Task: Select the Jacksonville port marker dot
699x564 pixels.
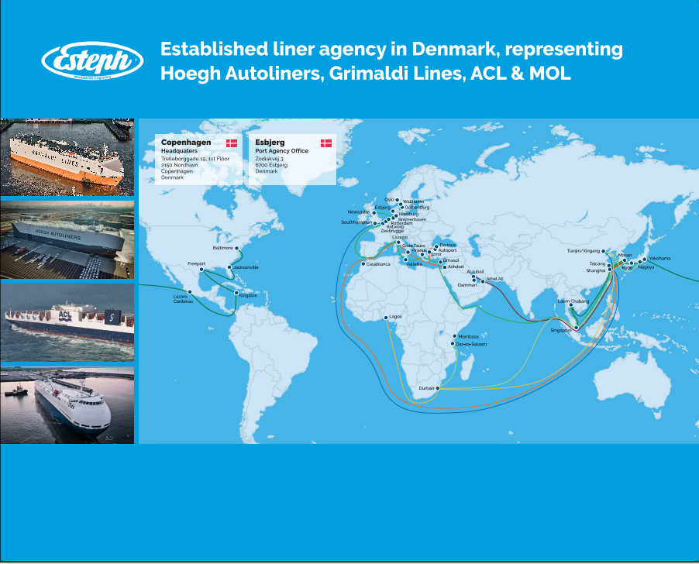Action: [229, 267]
